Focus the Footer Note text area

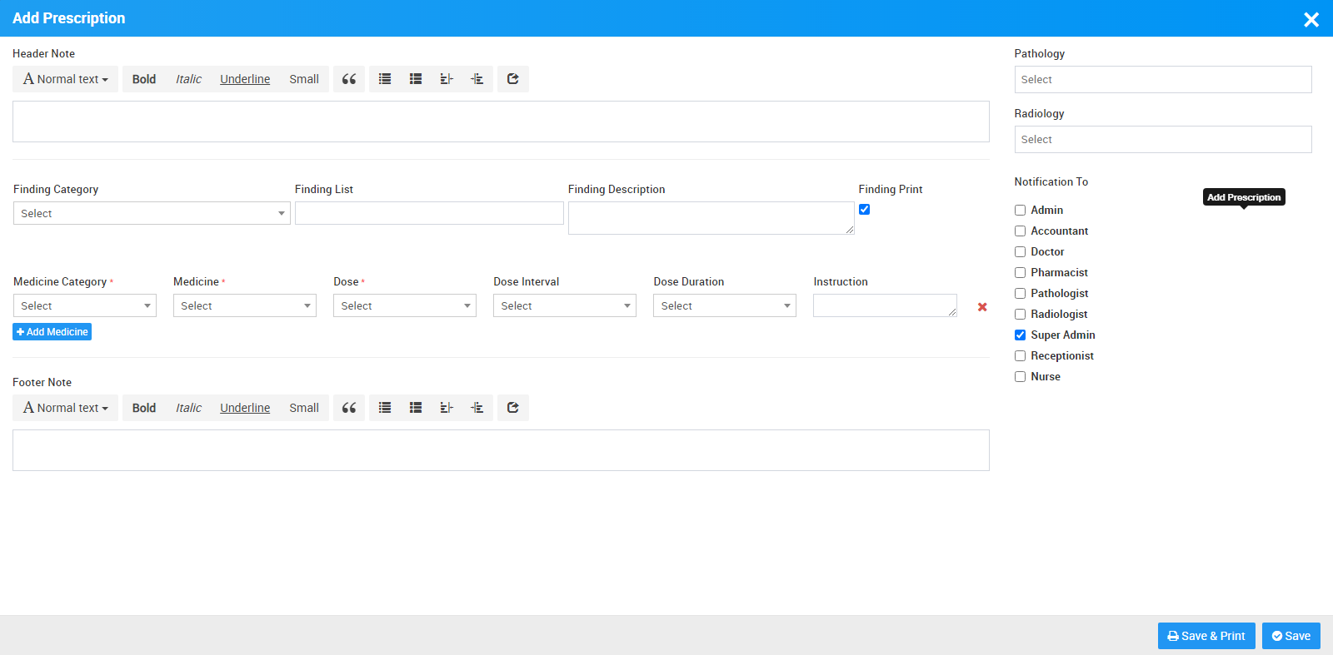[501, 450]
